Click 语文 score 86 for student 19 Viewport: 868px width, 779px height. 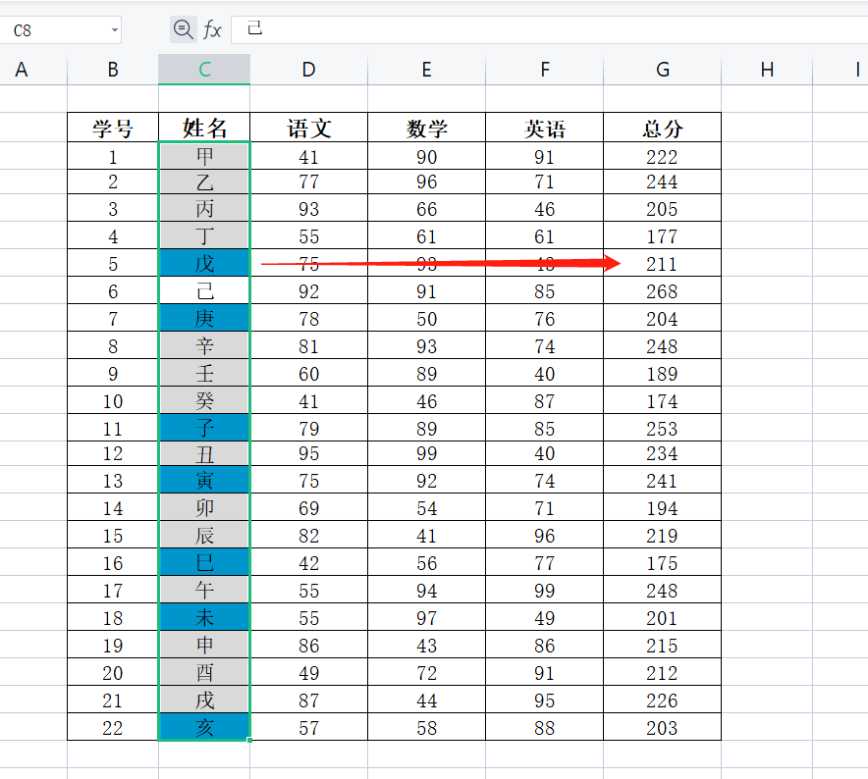pyautogui.click(x=309, y=645)
